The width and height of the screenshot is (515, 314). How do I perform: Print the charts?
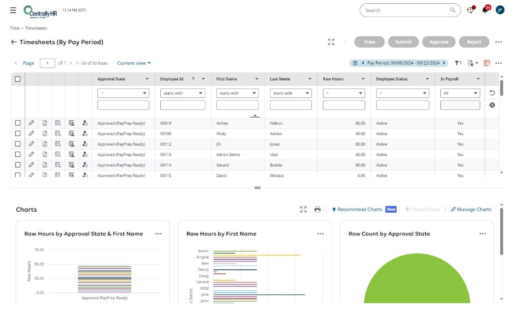click(317, 209)
